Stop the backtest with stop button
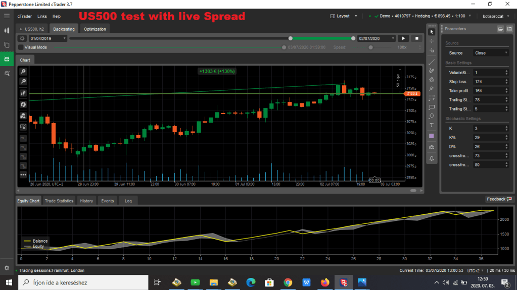This screenshot has width=517, height=290. (x=417, y=38)
